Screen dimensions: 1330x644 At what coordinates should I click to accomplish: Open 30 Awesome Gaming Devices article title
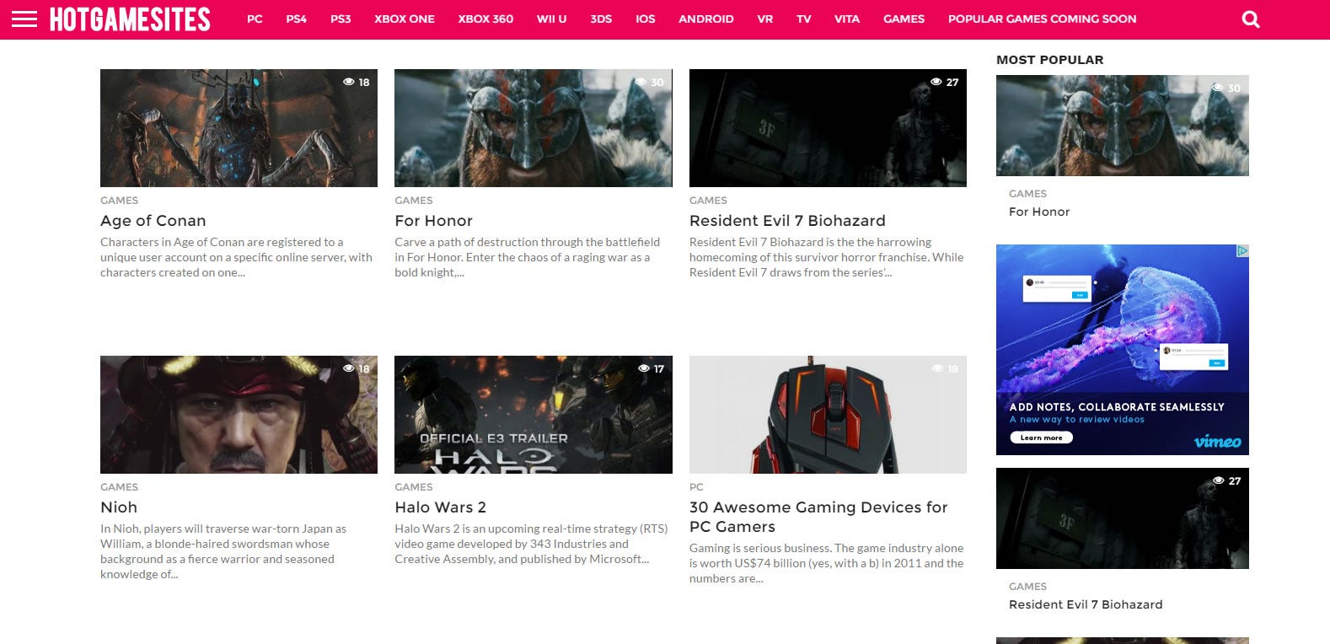(818, 517)
